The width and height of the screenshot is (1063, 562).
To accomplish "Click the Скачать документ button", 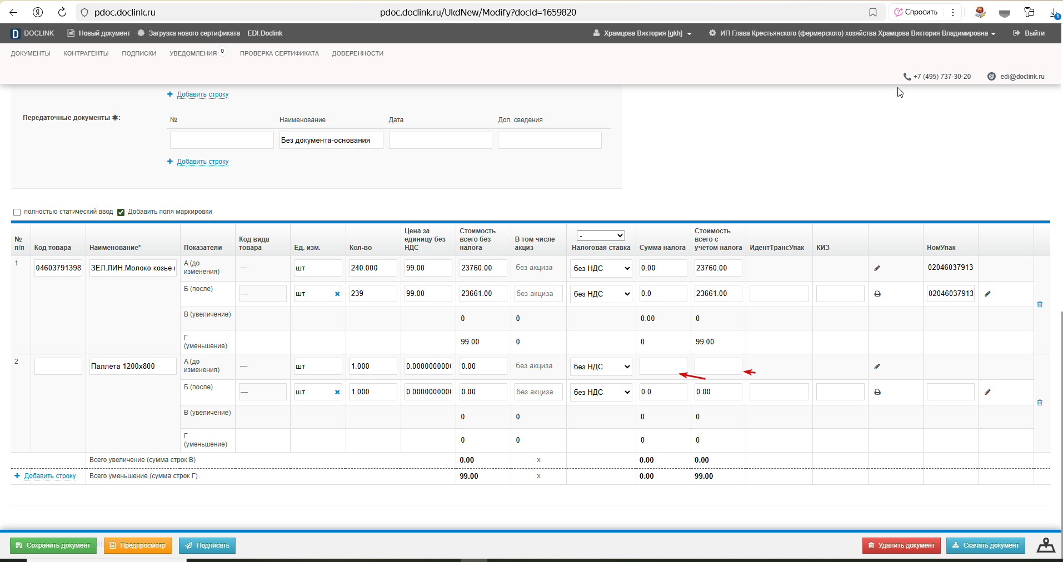I will [986, 545].
